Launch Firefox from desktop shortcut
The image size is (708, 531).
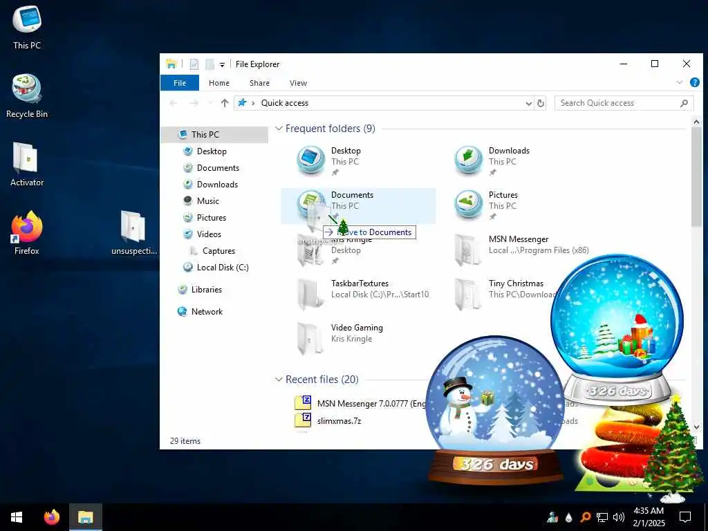pos(27,234)
